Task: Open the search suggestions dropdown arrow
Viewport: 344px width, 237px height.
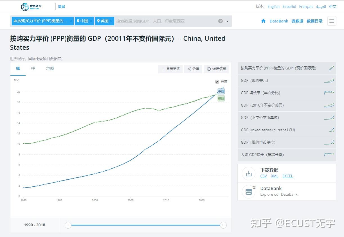Action: pos(227,21)
